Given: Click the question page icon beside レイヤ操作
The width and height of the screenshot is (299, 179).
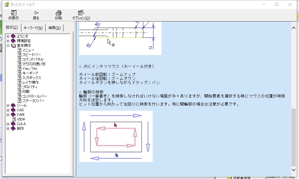Looking at the screenshot, I should (x=19, y=82).
